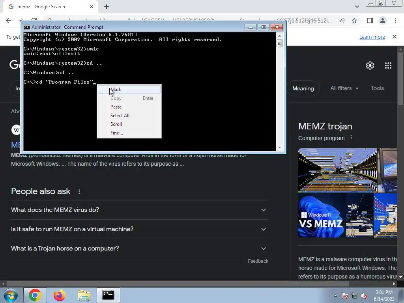Expand Is it safe to run MEMZ question

pos(139,229)
